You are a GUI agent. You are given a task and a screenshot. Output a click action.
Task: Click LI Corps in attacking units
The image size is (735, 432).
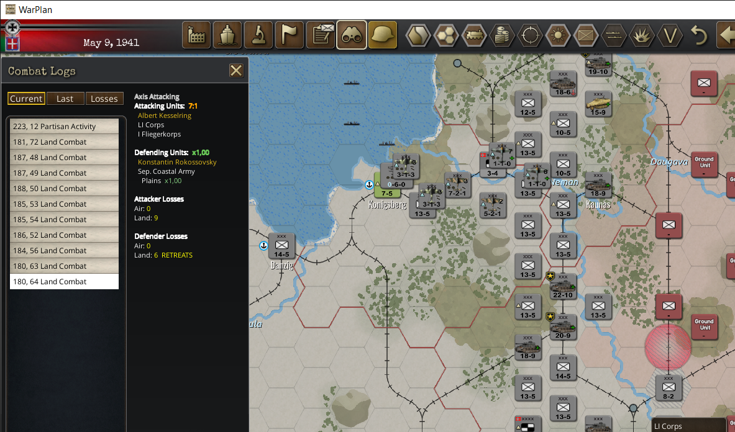151,125
